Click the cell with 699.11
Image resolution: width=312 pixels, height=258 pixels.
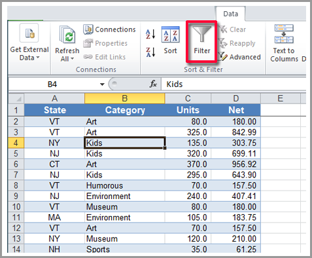(235, 154)
